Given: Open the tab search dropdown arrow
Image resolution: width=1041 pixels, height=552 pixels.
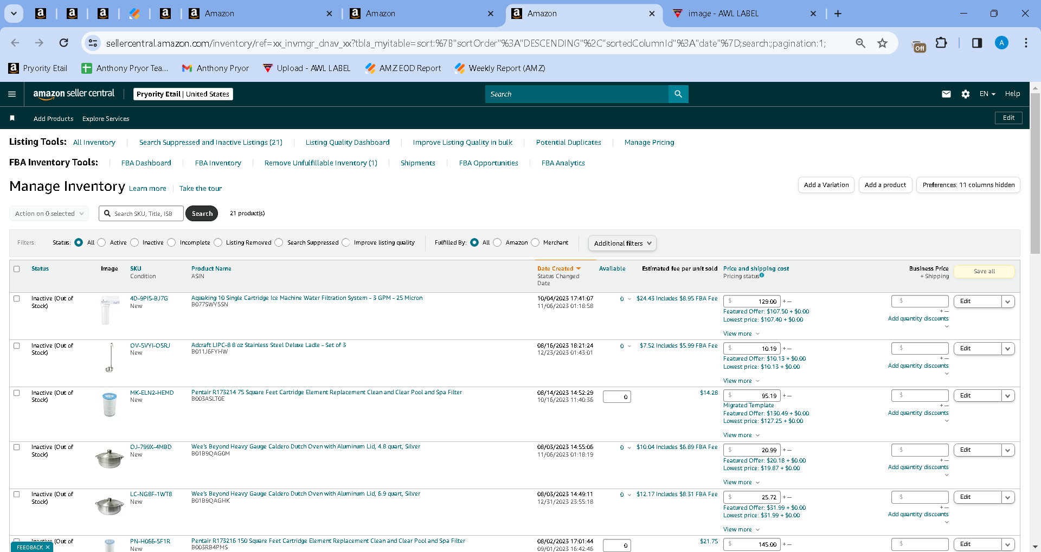Looking at the screenshot, I should click(x=14, y=14).
